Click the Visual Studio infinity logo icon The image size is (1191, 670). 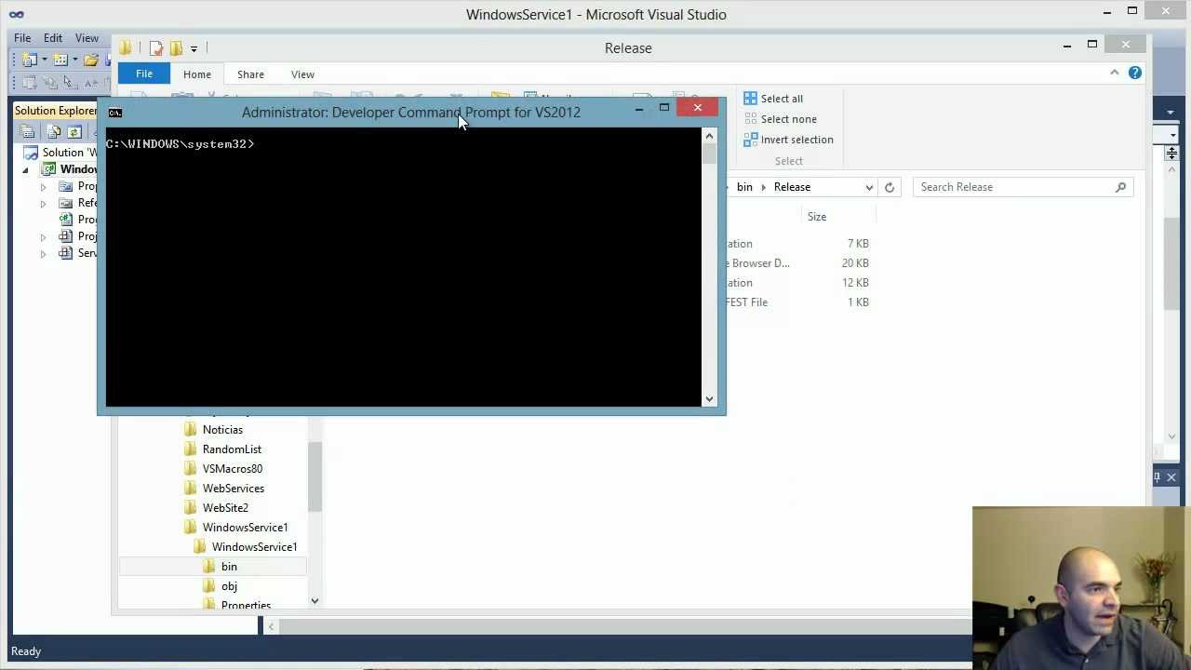point(16,14)
